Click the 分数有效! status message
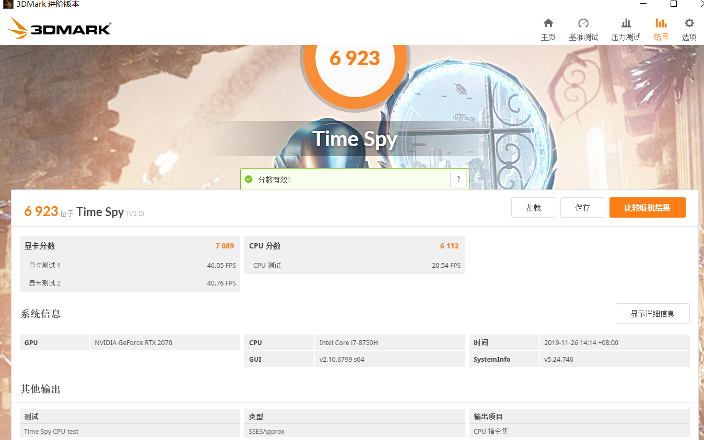This screenshot has height=440, width=704. (274, 180)
